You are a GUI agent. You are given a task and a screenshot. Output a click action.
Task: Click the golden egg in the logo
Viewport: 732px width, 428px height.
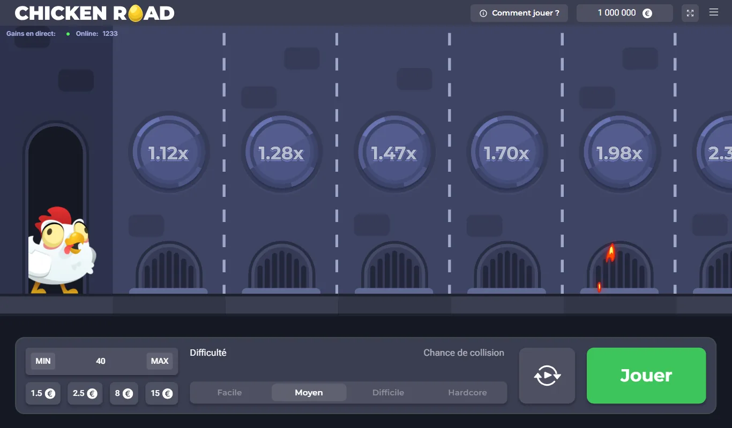[136, 13]
